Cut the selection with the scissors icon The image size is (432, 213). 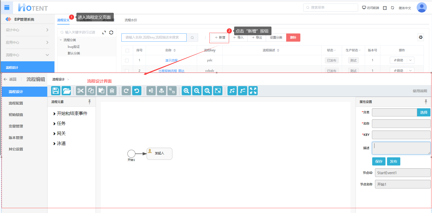[x=81, y=91]
